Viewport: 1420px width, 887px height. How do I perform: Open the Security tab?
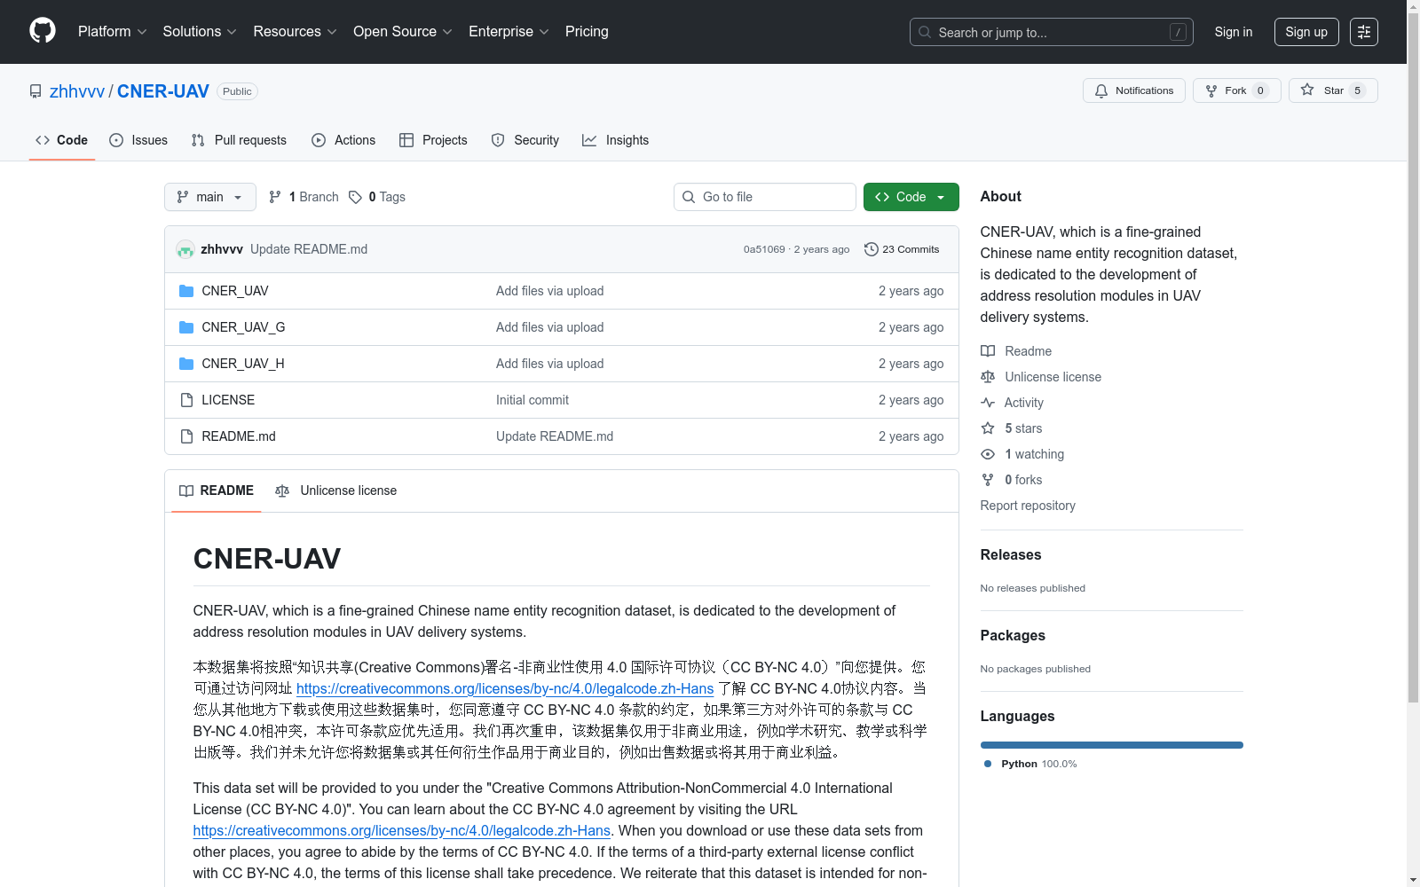[525, 140]
